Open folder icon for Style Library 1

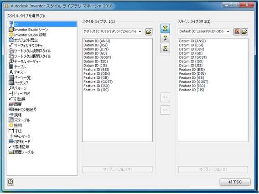point(149,32)
